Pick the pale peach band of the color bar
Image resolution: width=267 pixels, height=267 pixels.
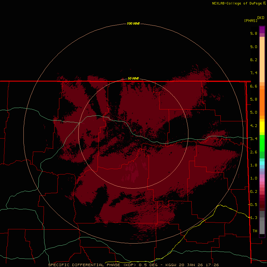262,61
